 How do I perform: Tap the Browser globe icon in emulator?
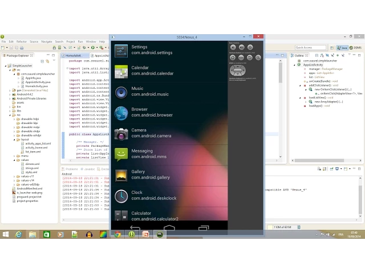coord(121,113)
